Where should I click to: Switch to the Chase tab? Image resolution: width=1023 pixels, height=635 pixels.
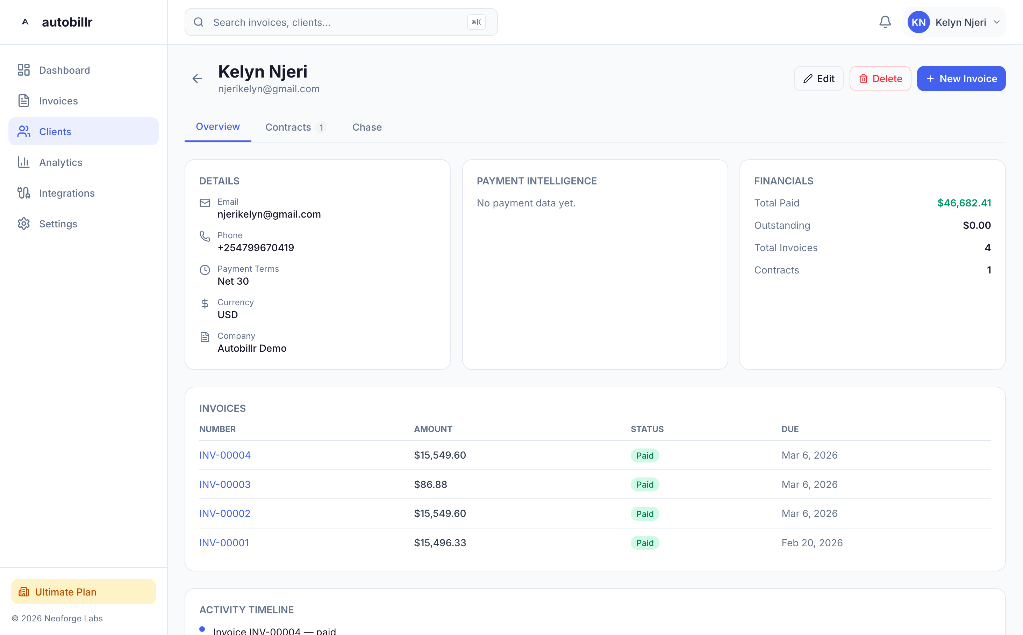tap(366, 127)
